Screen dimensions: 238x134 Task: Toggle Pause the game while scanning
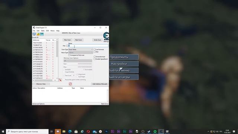[x=64, y=80]
